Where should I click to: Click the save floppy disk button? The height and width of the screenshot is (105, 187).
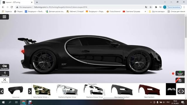pos(180,80)
